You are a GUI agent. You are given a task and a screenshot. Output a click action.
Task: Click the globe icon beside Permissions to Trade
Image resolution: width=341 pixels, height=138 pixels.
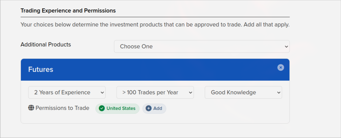coord(31,108)
